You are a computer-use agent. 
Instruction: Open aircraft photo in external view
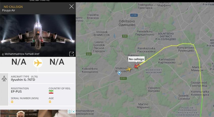[71, 54]
